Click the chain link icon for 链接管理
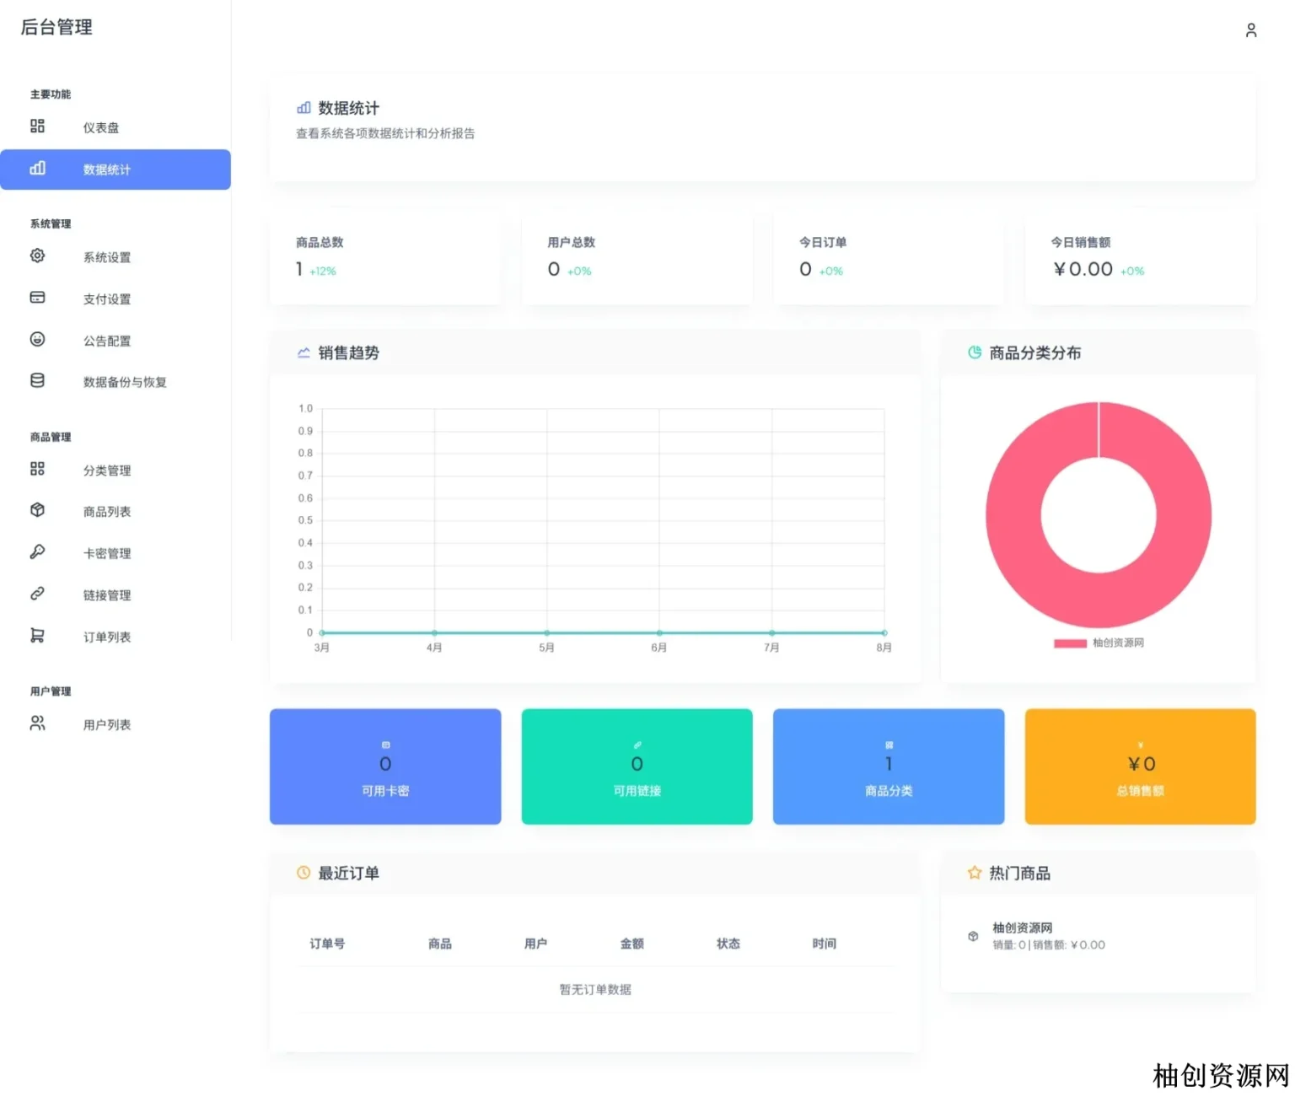 [x=37, y=594]
